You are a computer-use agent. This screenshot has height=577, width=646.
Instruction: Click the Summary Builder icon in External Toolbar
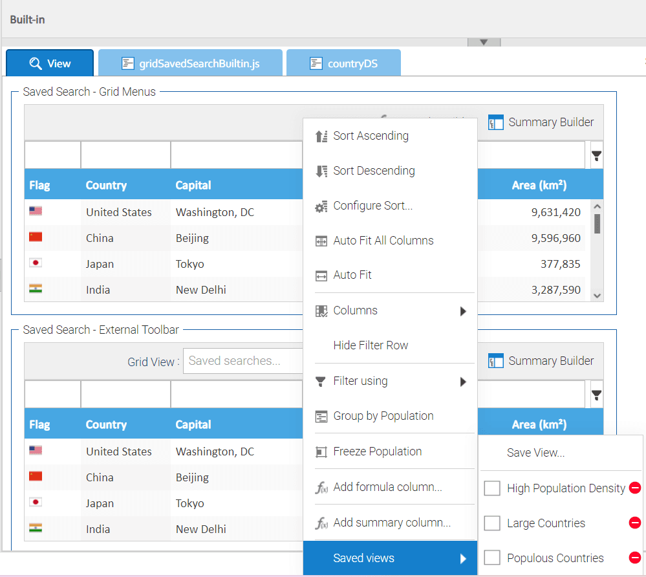point(495,361)
